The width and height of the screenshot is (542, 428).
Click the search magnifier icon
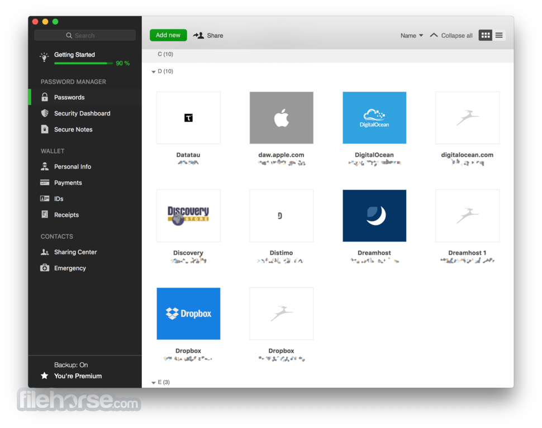coord(69,35)
